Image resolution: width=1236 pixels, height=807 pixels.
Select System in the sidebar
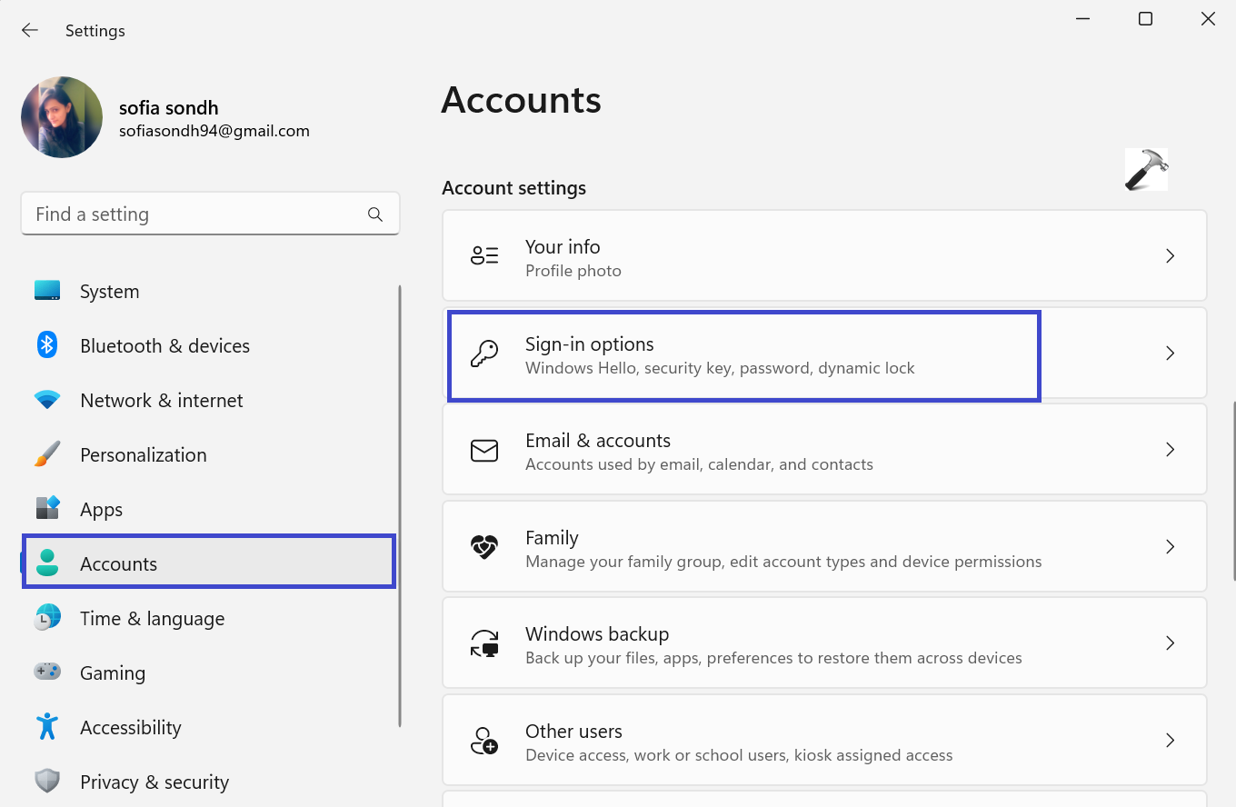109,292
